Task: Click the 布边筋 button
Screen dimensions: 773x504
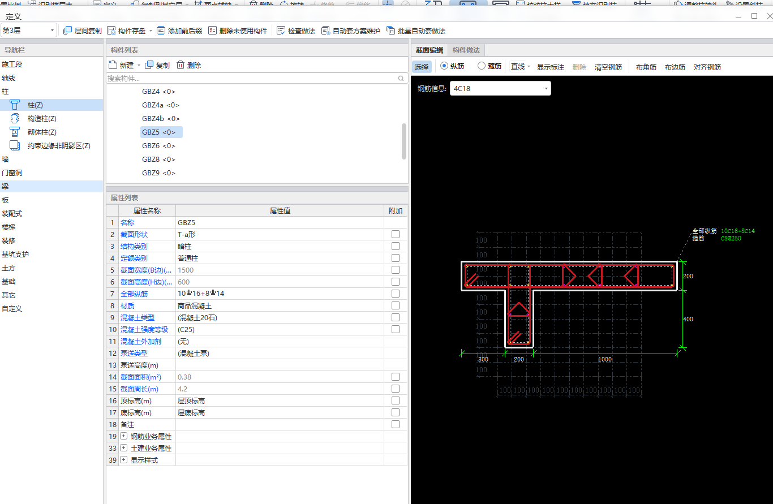Action: pyautogui.click(x=675, y=67)
